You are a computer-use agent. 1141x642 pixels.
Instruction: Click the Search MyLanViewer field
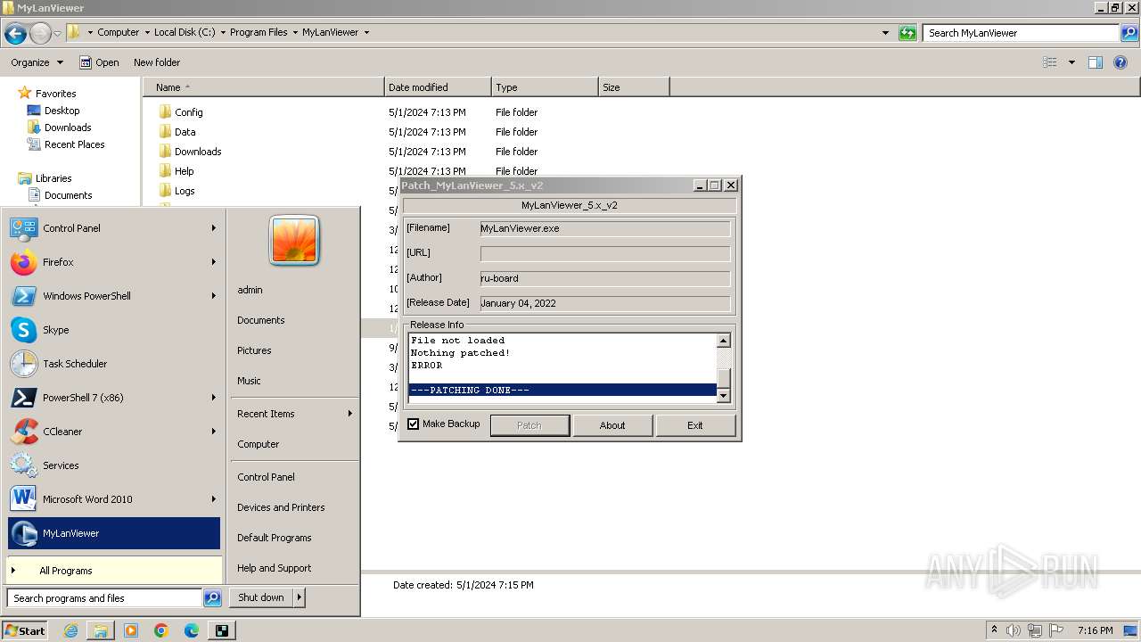tap(1022, 33)
